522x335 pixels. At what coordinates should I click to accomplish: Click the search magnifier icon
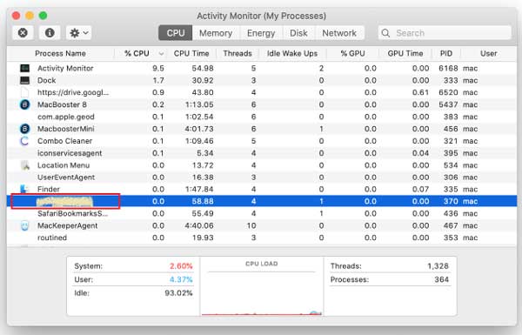[385, 33]
